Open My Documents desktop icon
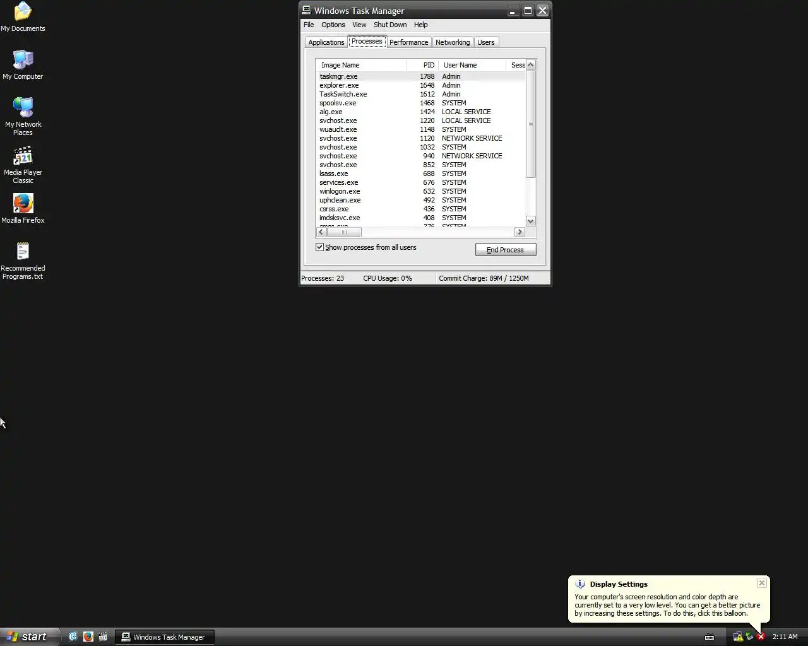This screenshot has height=646, width=808. pos(23,17)
